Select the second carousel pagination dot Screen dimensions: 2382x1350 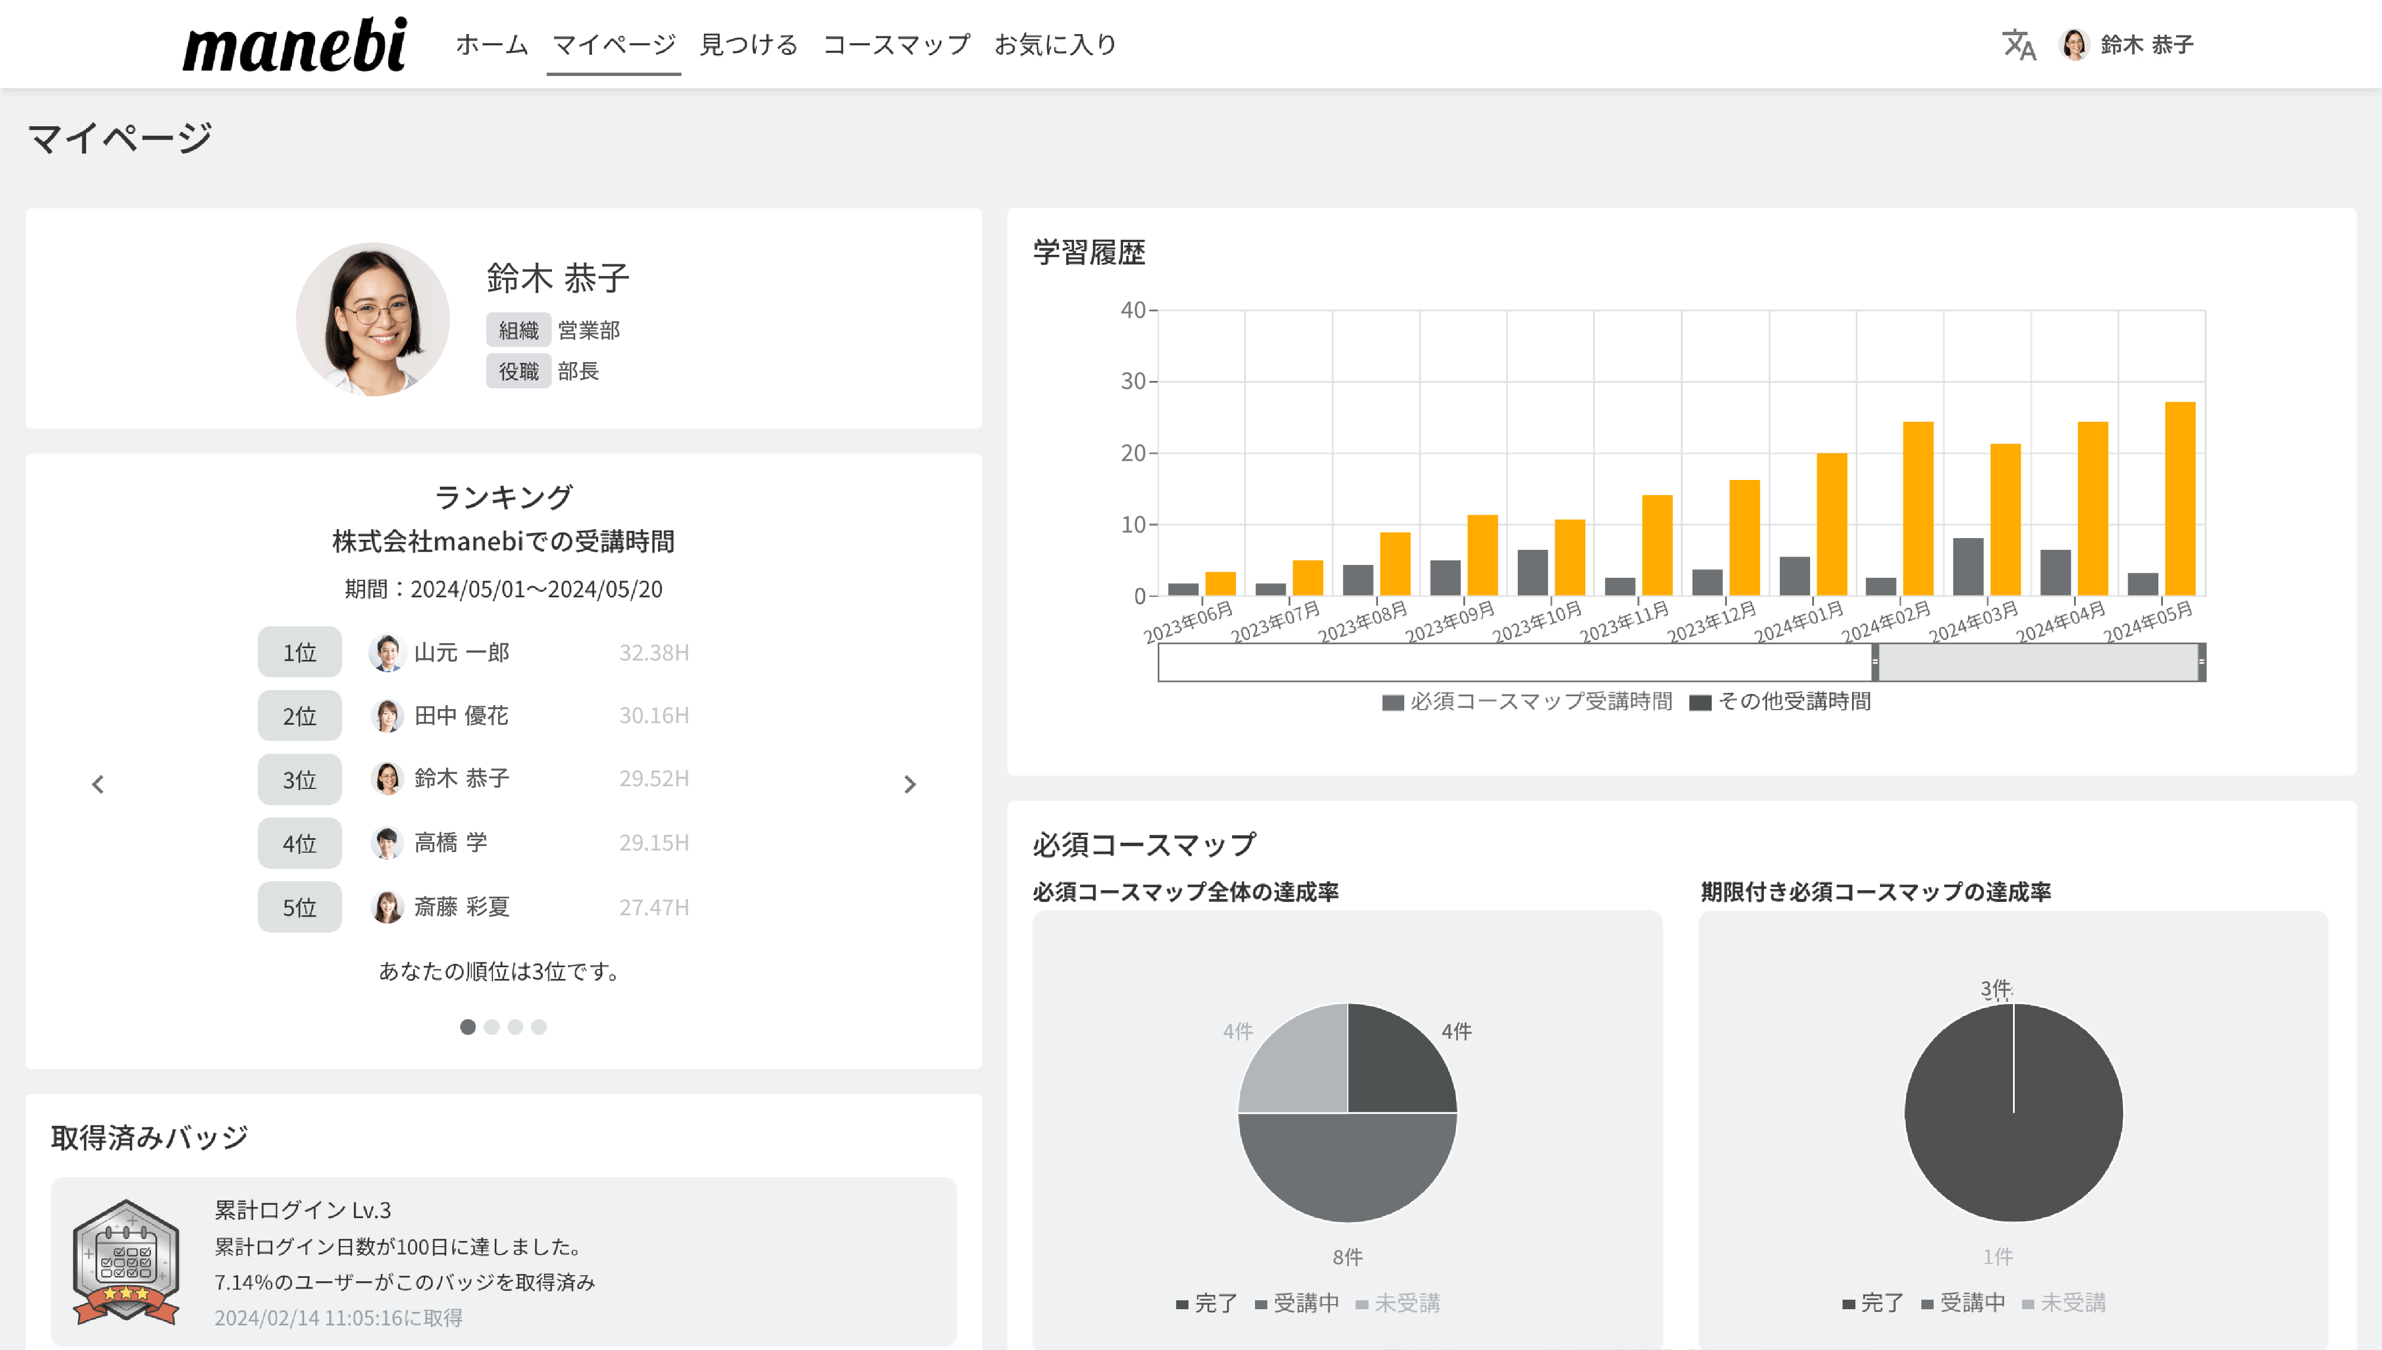(491, 1026)
